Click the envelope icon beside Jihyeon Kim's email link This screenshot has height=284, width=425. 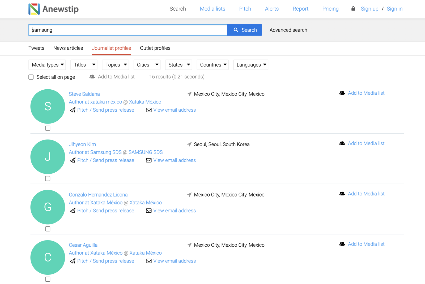click(148, 160)
